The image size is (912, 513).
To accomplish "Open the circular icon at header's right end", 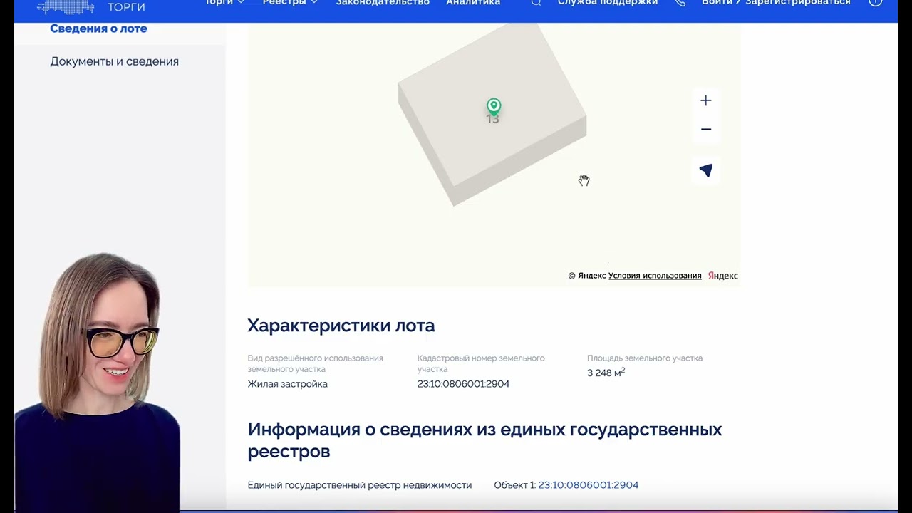I will [875, 3].
